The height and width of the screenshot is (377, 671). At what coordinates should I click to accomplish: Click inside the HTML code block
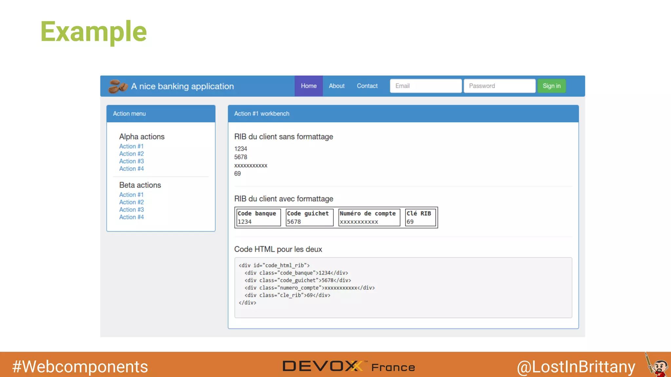click(x=403, y=287)
